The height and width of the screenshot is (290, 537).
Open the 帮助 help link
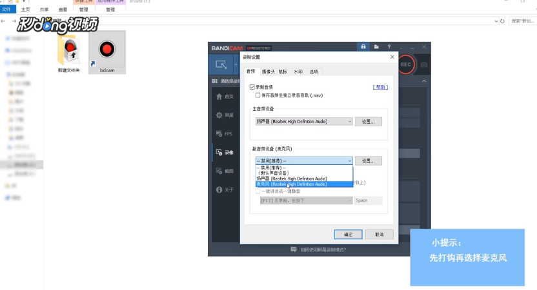point(380,87)
